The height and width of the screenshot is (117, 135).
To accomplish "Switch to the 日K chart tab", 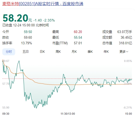I will (x=42, y=52).
